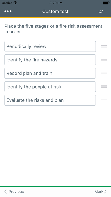Viewport: 111px width, 197px height.
Task: Click reorder handle beside Periodically review
Action: tap(104, 46)
